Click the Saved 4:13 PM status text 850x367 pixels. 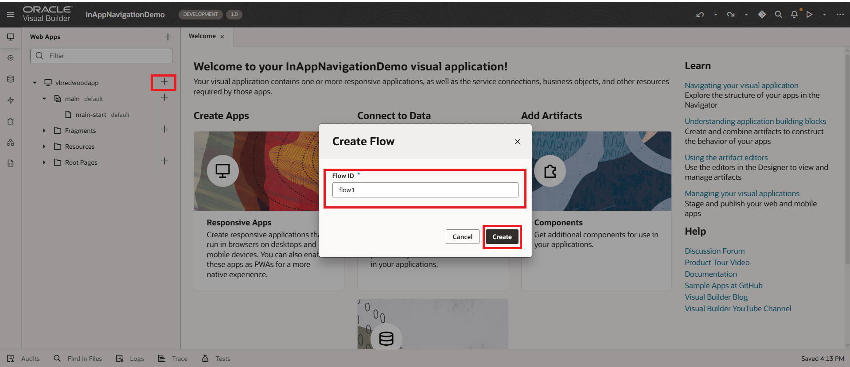[x=823, y=359]
